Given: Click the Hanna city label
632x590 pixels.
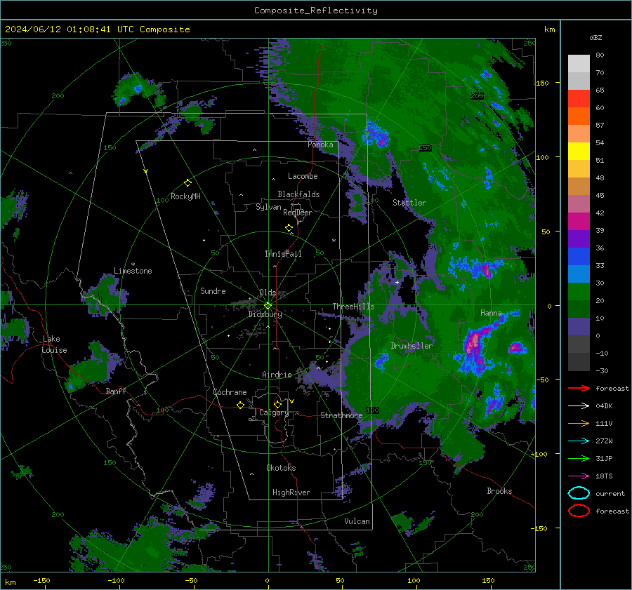Looking at the screenshot, I should point(491,313).
